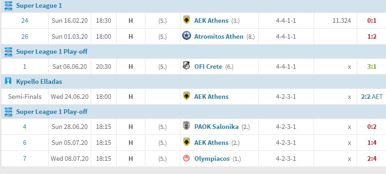Open the PAOK Salonika team link
386x174 pixels.
tap(216, 127)
